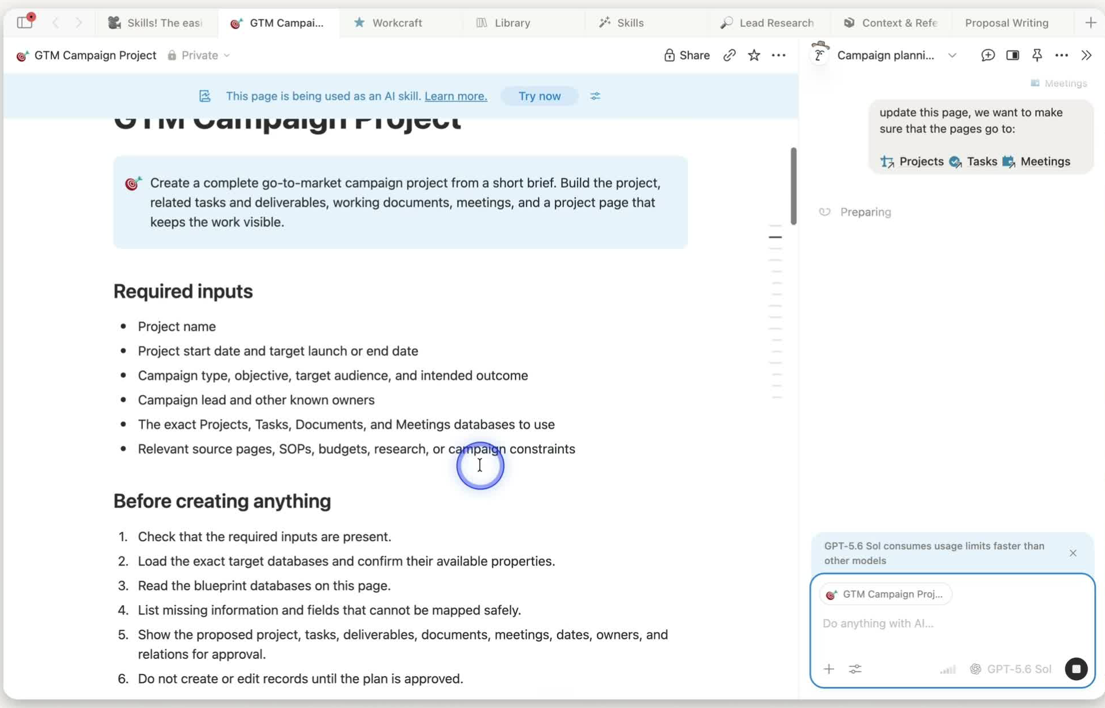Click the GTM Campaign Project page icon
The image size is (1105, 708).
[22, 55]
